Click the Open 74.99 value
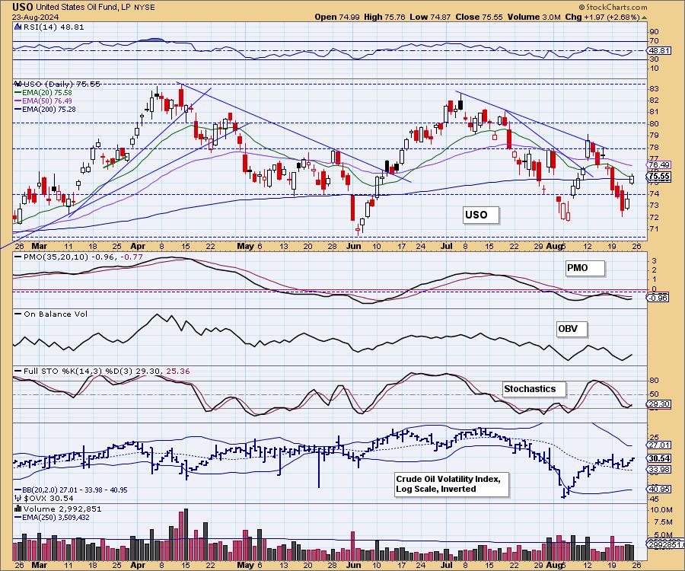This screenshot has height=571, width=685. pyautogui.click(x=337, y=17)
